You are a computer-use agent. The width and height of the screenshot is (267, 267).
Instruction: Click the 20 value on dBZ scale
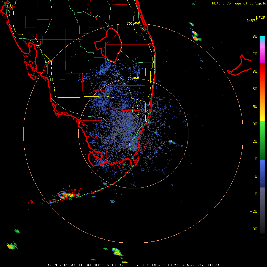tap(255, 142)
